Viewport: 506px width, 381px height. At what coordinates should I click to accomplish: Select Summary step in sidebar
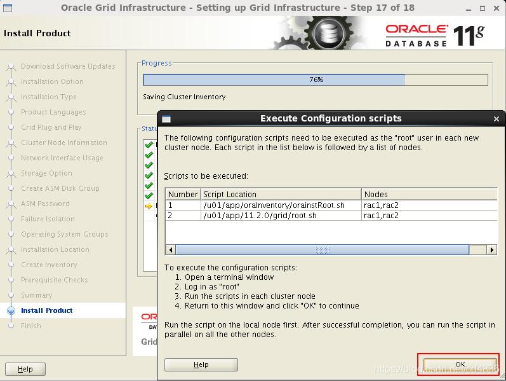click(x=36, y=295)
